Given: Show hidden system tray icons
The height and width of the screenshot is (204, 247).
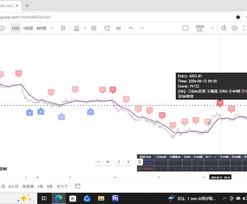Looking at the screenshot, I should [224, 198].
